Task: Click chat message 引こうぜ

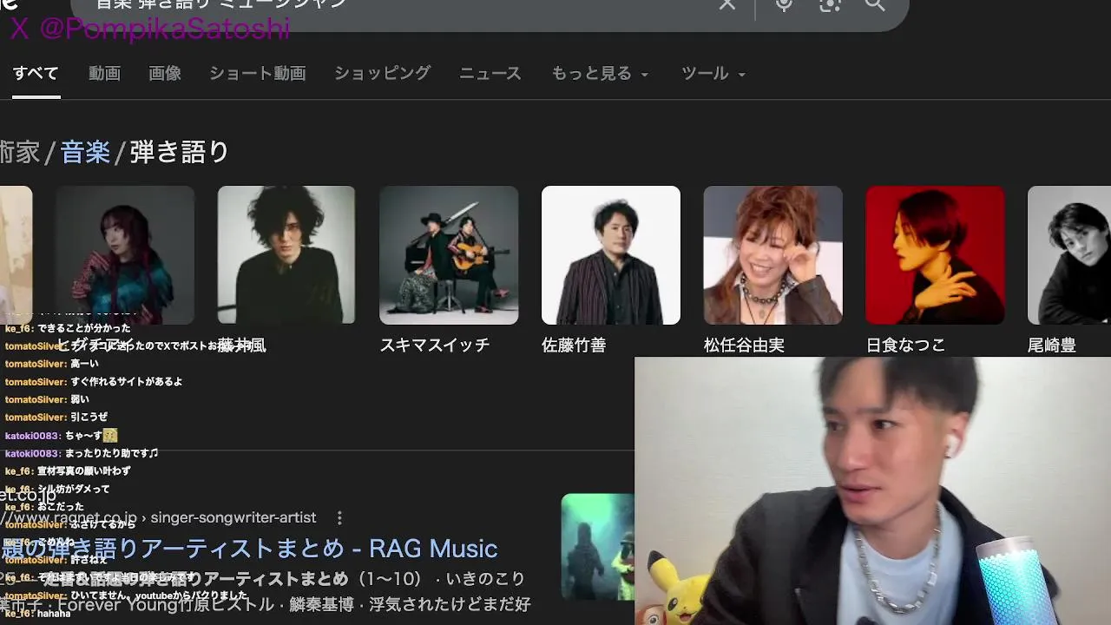Action: tap(89, 418)
